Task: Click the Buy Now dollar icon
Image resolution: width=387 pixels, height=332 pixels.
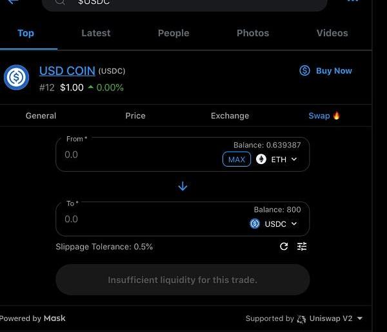Action: (304, 70)
